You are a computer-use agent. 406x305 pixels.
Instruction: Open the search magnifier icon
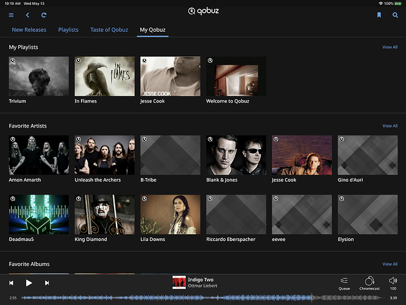tap(395, 15)
